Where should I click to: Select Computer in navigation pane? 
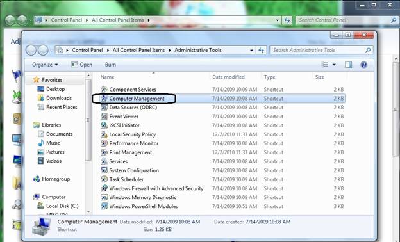click(x=54, y=197)
